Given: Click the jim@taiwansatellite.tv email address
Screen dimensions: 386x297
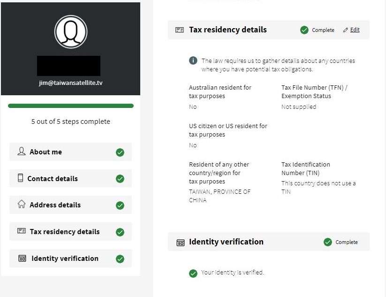Looking at the screenshot, I should click(71, 83).
